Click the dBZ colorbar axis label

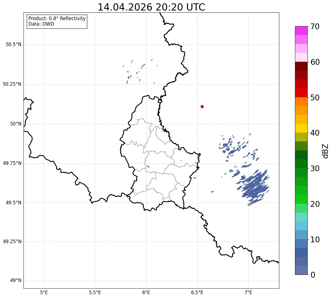pyautogui.click(x=325, y=151)
